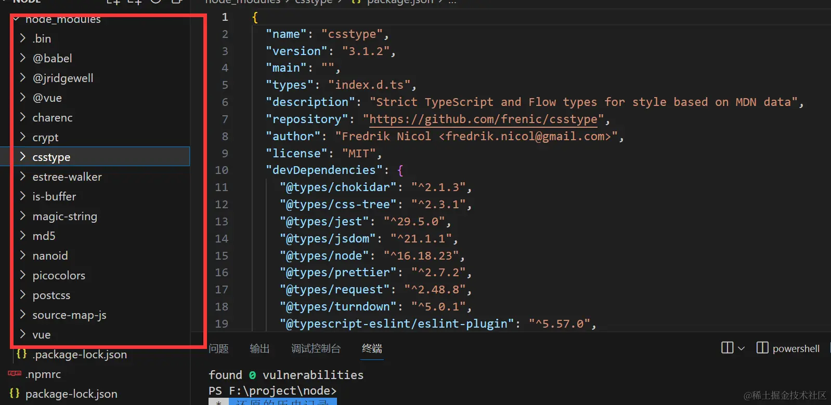This screenshot has height=405, width=831.
Task: Click the powershell terminal panel icon
Action: 762,348
